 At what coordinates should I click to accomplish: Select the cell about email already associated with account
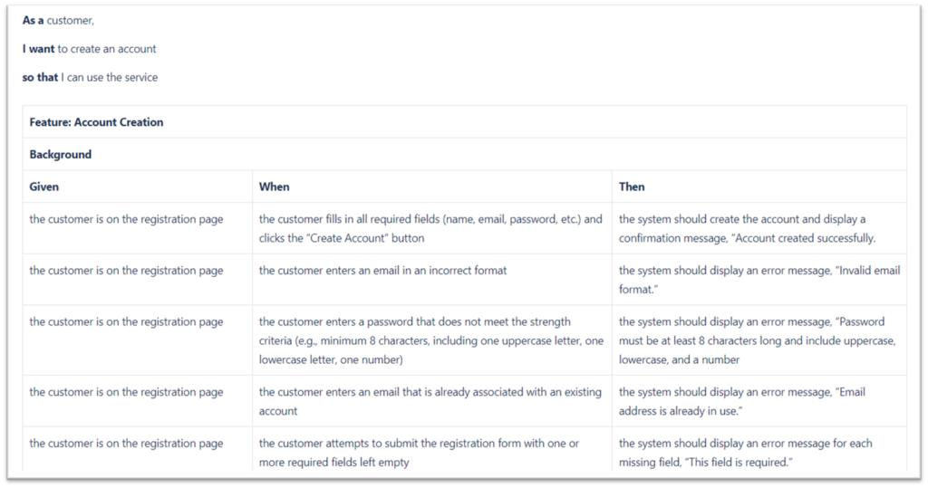pyautogui.click(x=430, y=401)
